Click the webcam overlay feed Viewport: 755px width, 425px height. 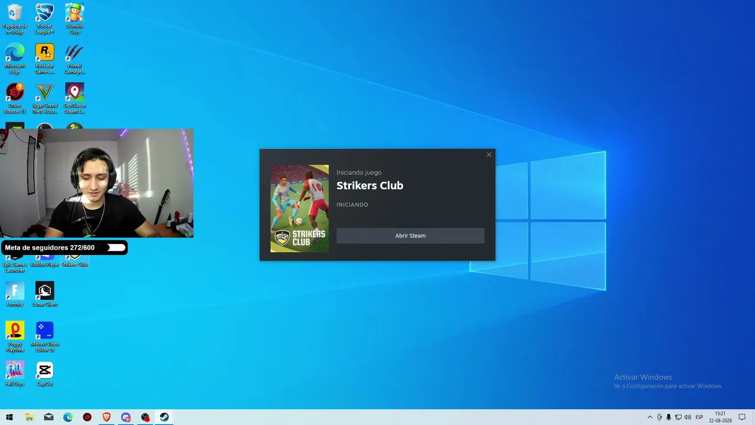pos(97,183)
